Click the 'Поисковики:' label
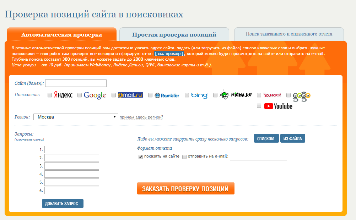The height and width of the screenshot is (220, 356). click(x=27, y=95)
